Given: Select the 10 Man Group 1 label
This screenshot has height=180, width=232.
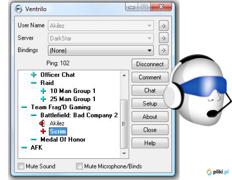Looking at the screenshot, I should point(73,91).
